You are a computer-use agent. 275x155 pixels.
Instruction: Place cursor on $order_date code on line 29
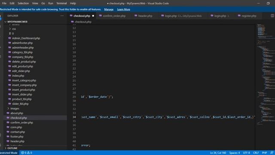98,97
